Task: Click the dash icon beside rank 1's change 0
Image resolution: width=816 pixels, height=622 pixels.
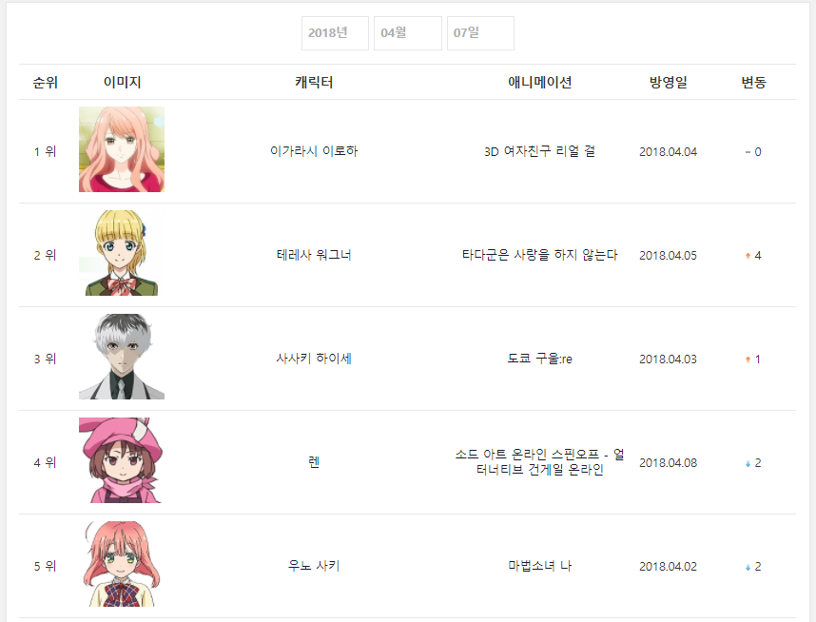Action: click(x=748, y=152)
